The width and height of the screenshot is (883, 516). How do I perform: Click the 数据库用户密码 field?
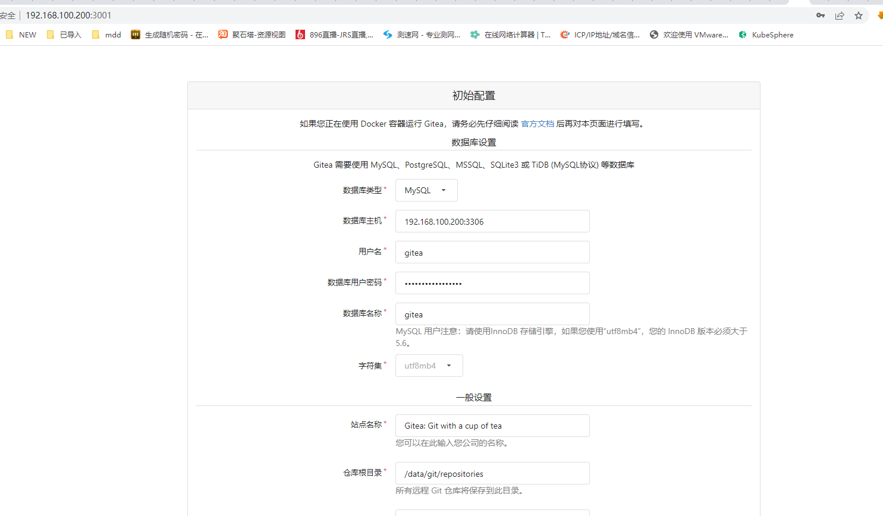point(492,283)
